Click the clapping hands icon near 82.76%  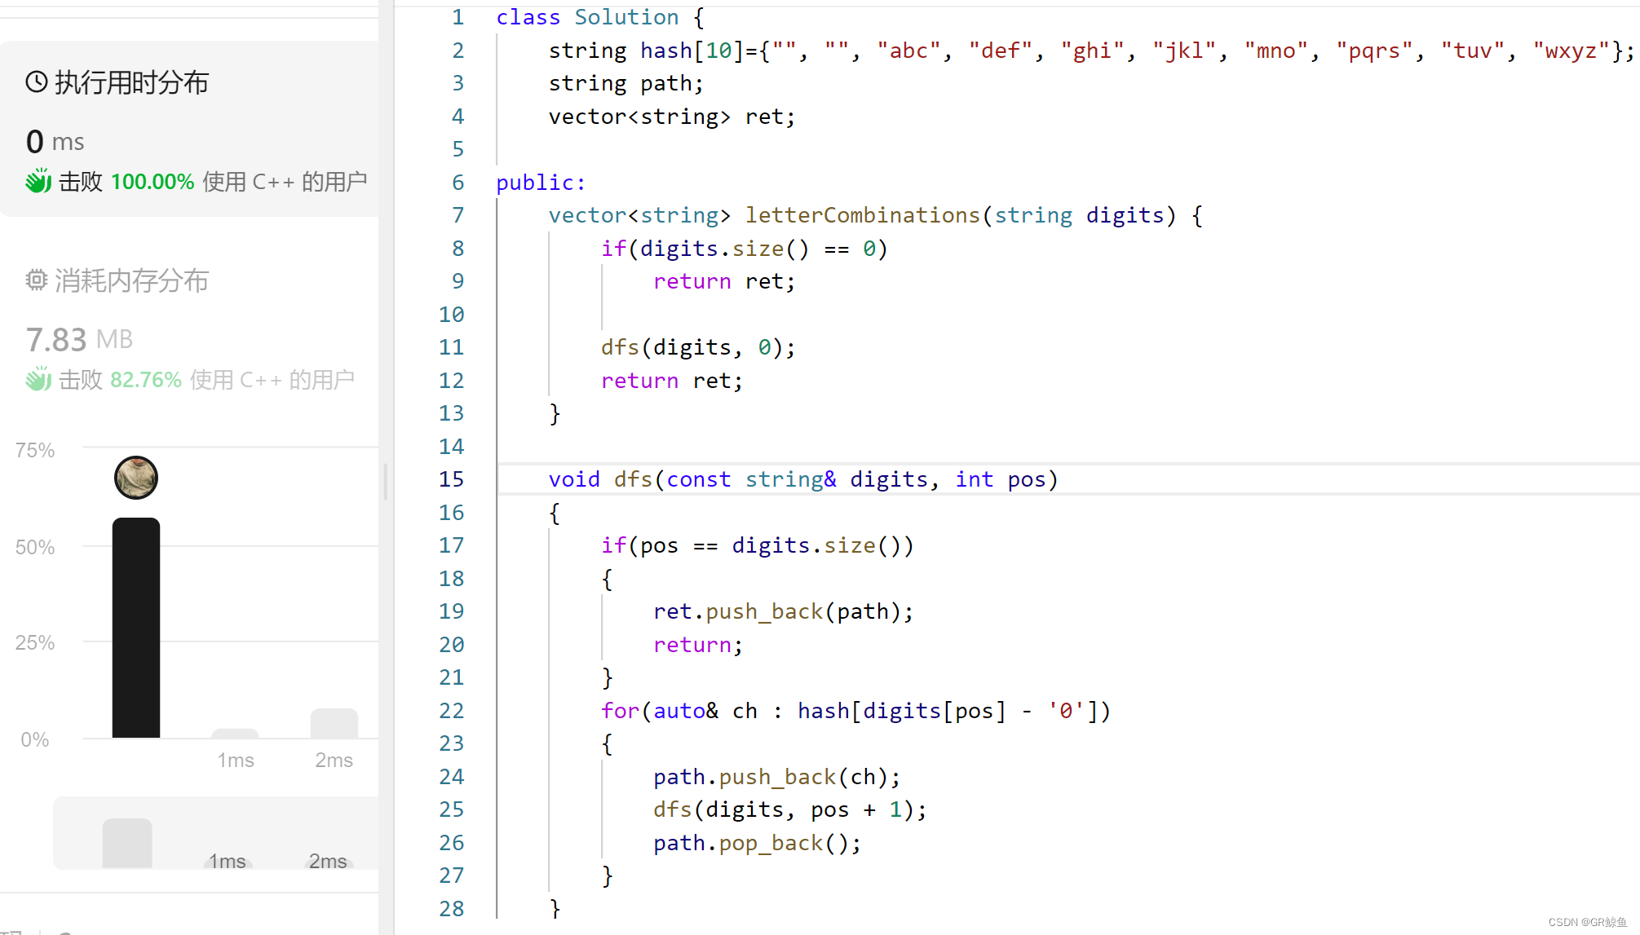38,379
